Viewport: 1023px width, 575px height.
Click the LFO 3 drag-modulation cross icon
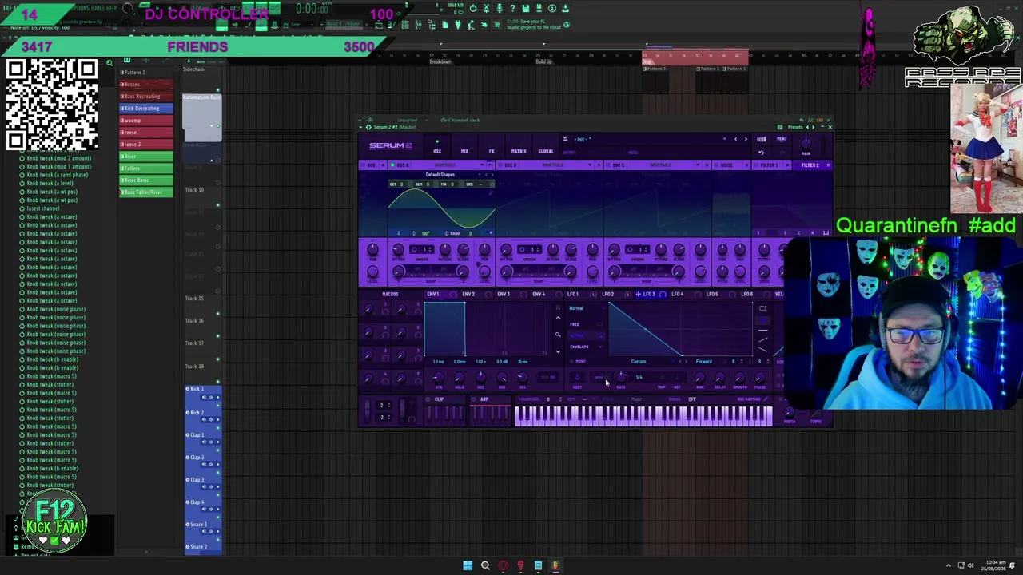tap(637, 295)
